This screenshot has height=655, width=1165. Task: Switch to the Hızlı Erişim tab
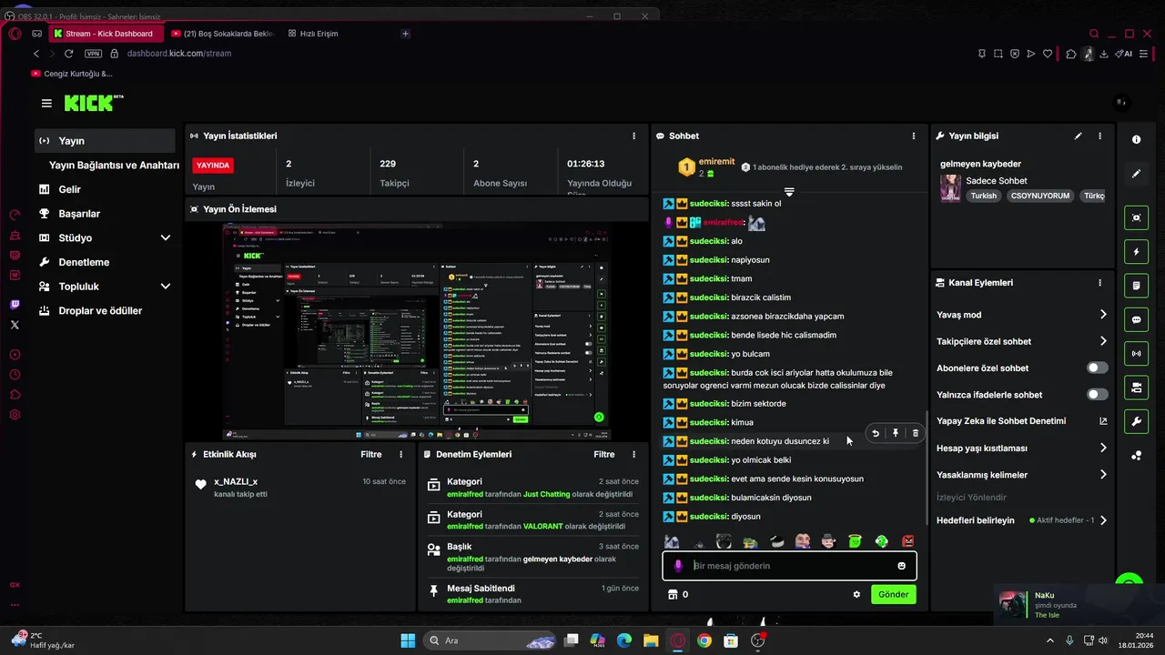coord(313,34)
